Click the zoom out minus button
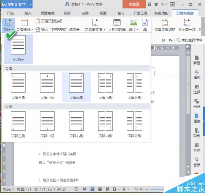Viewport: 205px width, 193px height. click(147, 189)
